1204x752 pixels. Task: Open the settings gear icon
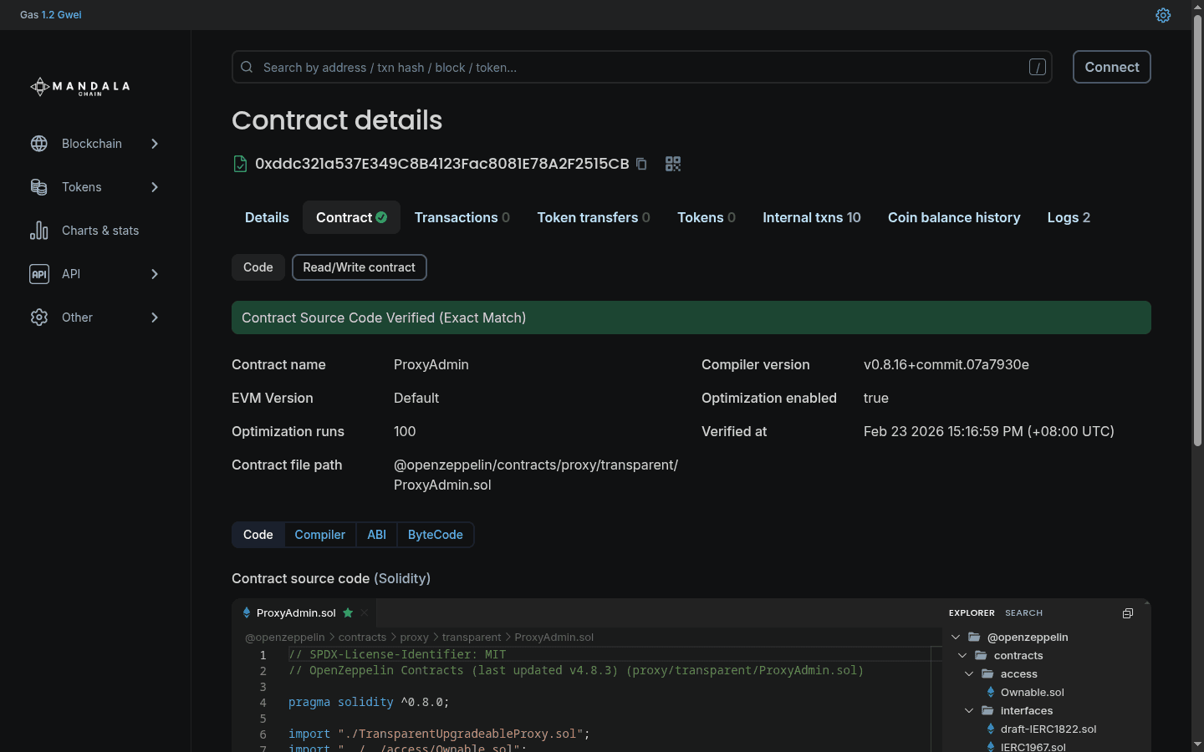tap(1163, 15)
